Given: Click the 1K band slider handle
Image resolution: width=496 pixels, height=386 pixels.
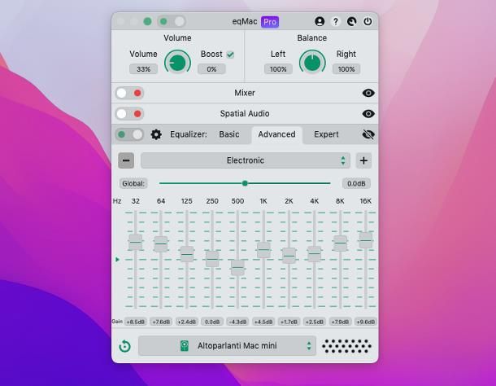Looking at the screenshot, I should (263, 250).
